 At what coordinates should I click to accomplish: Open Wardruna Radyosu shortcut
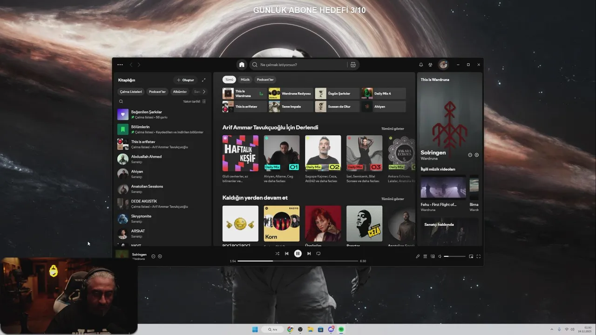[291, 94]
